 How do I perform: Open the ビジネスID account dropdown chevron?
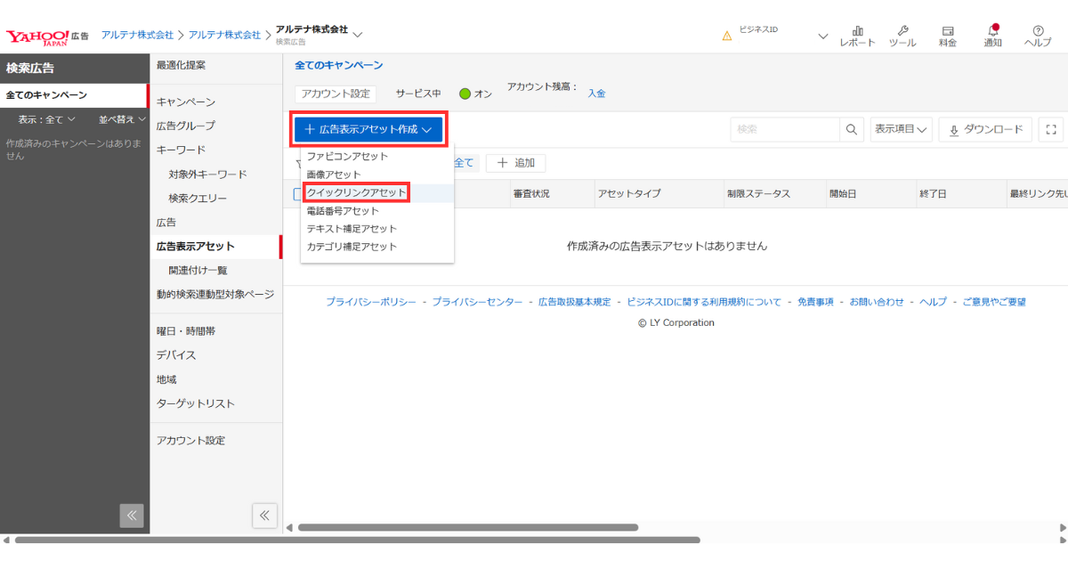pyautogui.click(x=823, y=36)
